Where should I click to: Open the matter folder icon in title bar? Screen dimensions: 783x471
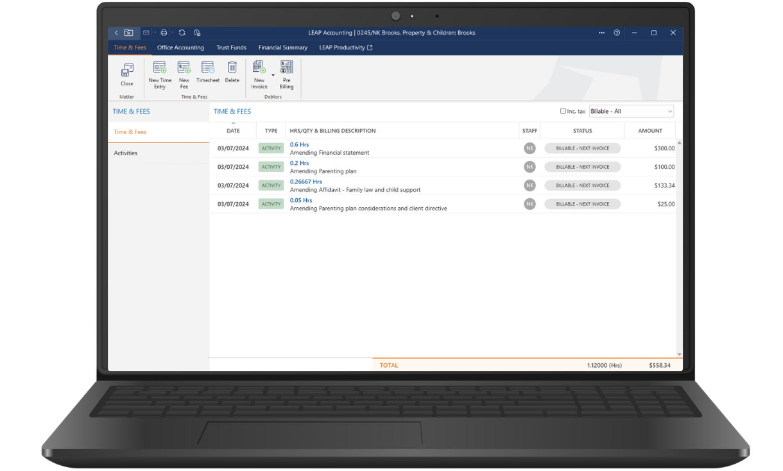[128, 33]
